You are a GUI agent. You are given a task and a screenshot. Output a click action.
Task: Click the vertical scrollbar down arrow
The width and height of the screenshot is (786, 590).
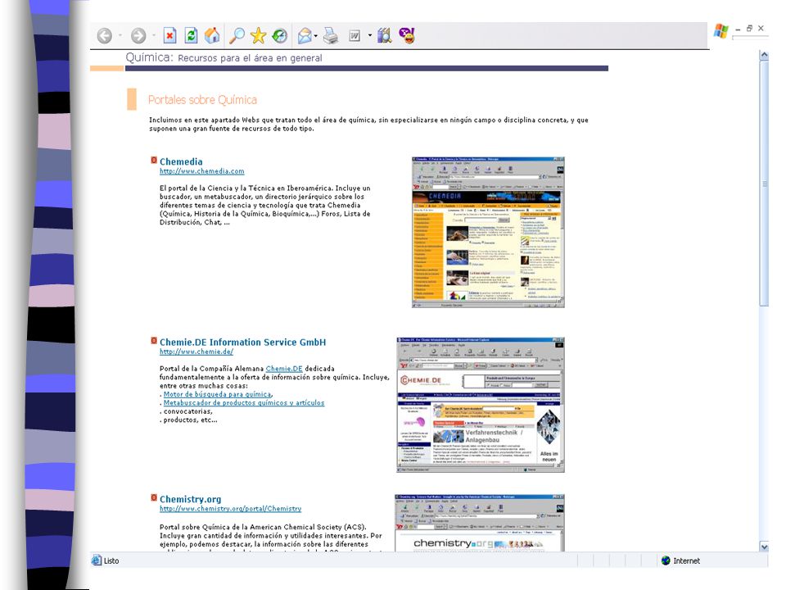(764, 547)
